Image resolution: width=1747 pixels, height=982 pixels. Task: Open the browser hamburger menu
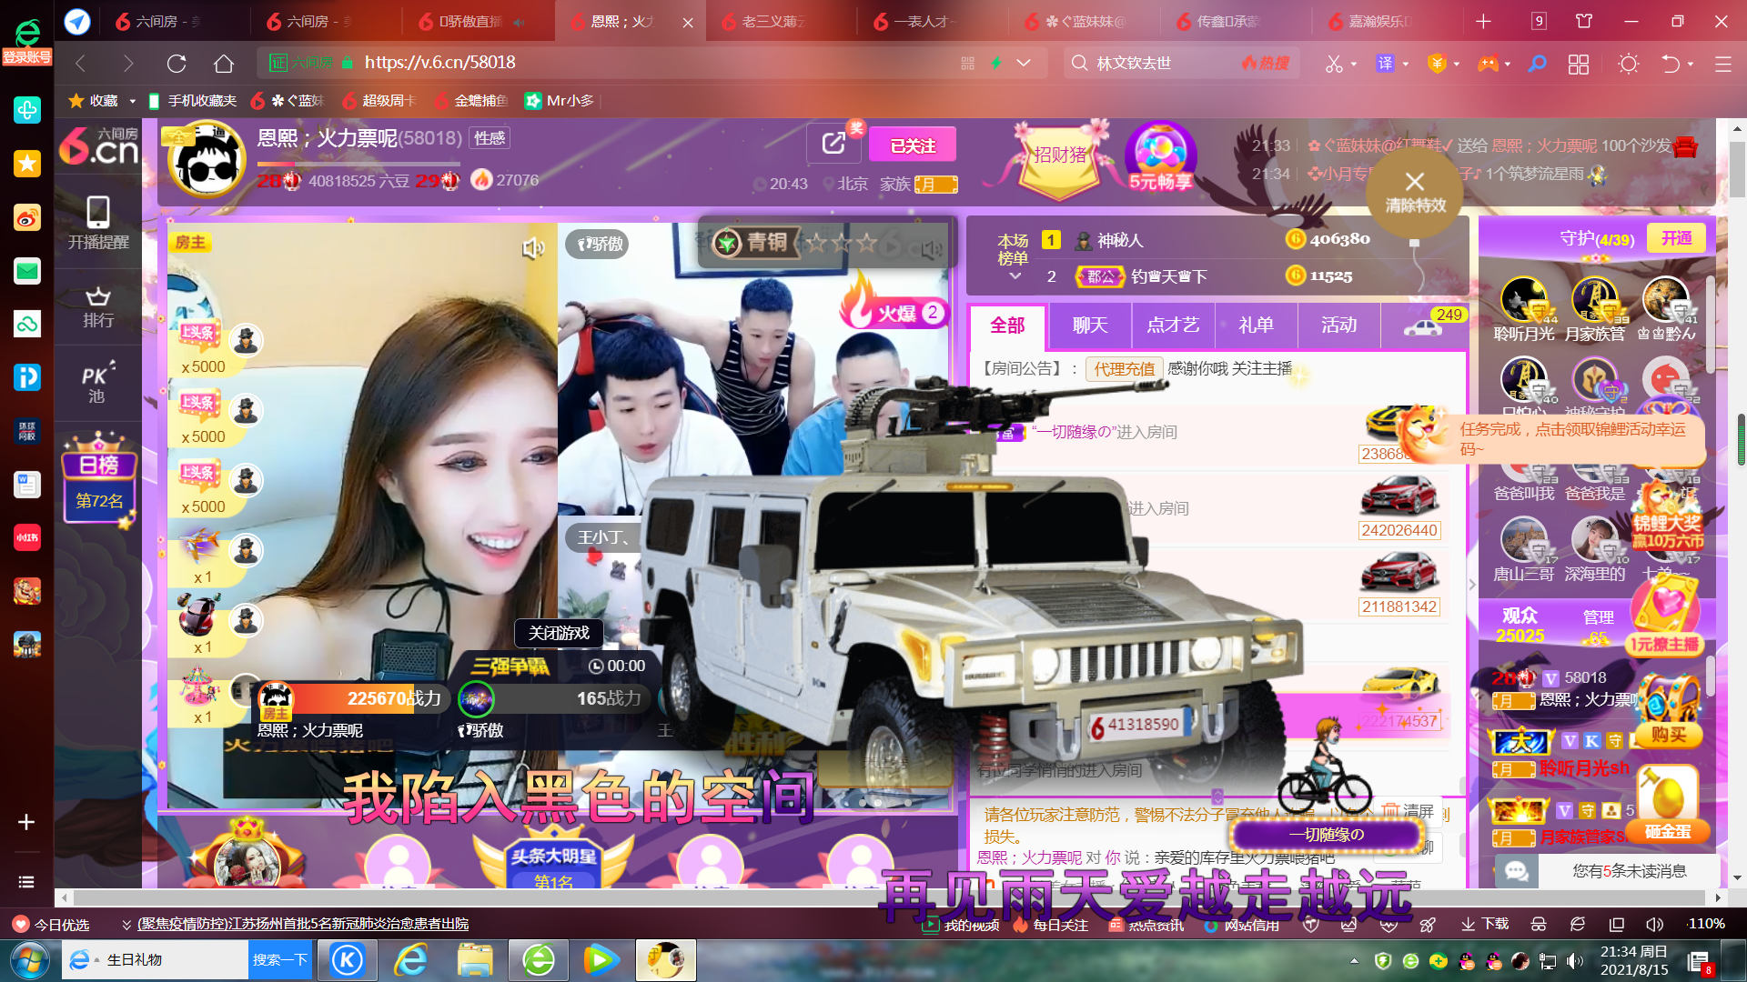point(1722,64)
